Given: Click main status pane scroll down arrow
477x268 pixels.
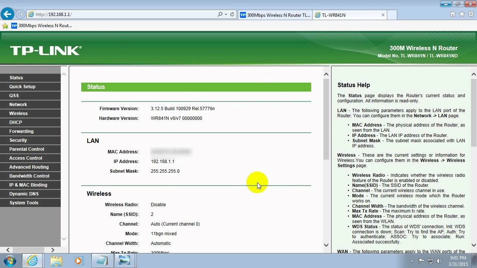Looking at the screenshot, I should tap(326, 245).
